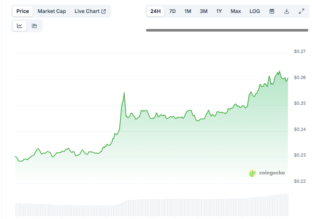Show the 1Y time range
312x219 pixels.
coord(219,11)
